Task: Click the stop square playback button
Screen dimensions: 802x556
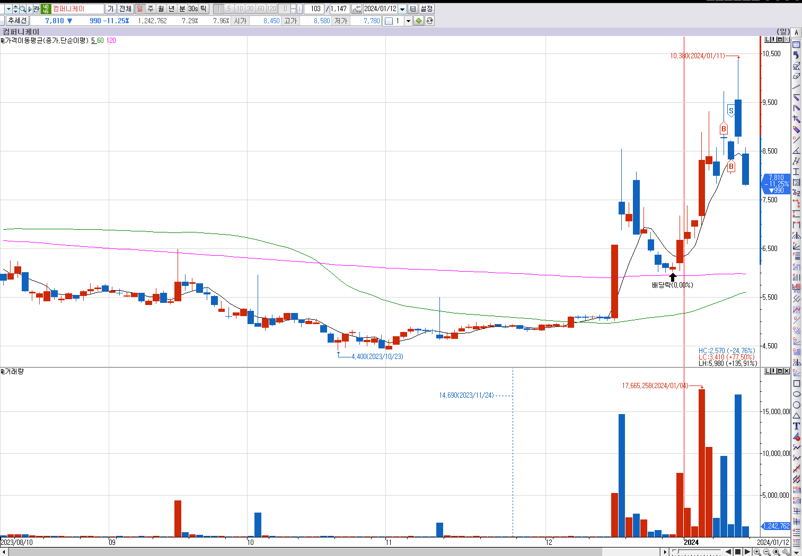Action: click(737, 552)
